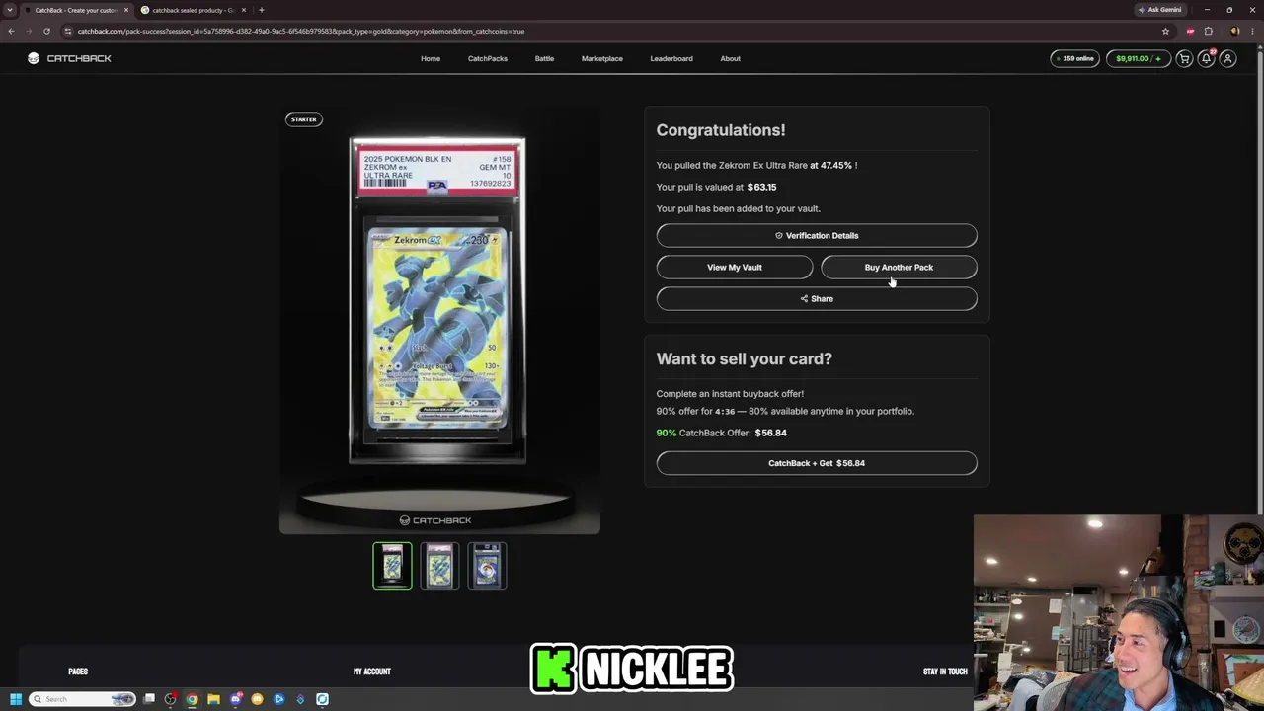Click the PAGES footer heading
Viewport: 1264px width, 711px height.
pos(78,671)
